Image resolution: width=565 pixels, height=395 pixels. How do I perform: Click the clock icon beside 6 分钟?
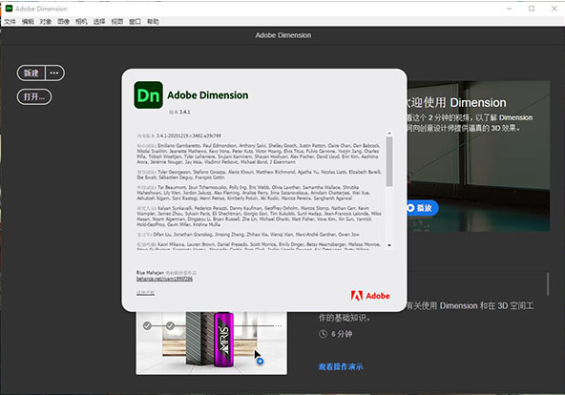pos(323,334)
